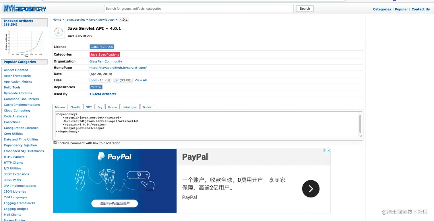This screenshot has height=221, width=434.
Task: Switch to the Buildr tab
Action: coord(147,107)
